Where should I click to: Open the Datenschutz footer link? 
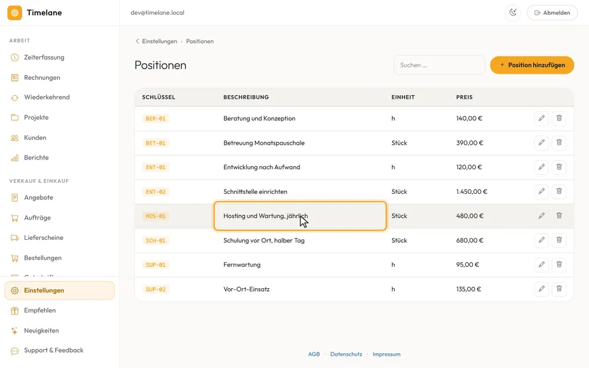click(x=346, y=354)
